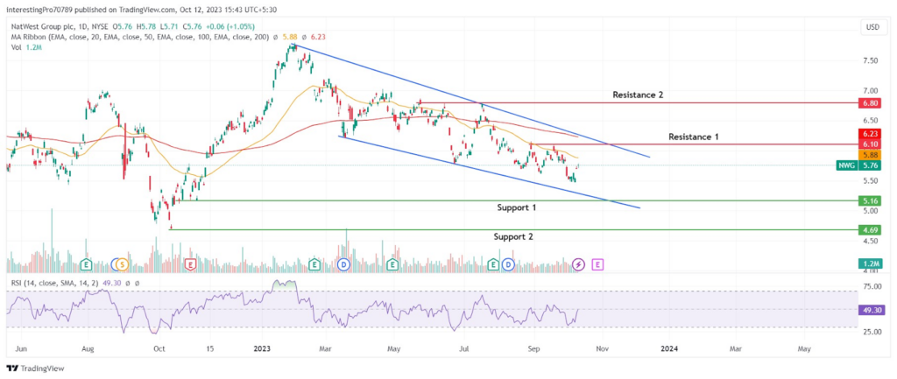Click the 2023 time axis label
897x379 pixels.
[261, 347]
